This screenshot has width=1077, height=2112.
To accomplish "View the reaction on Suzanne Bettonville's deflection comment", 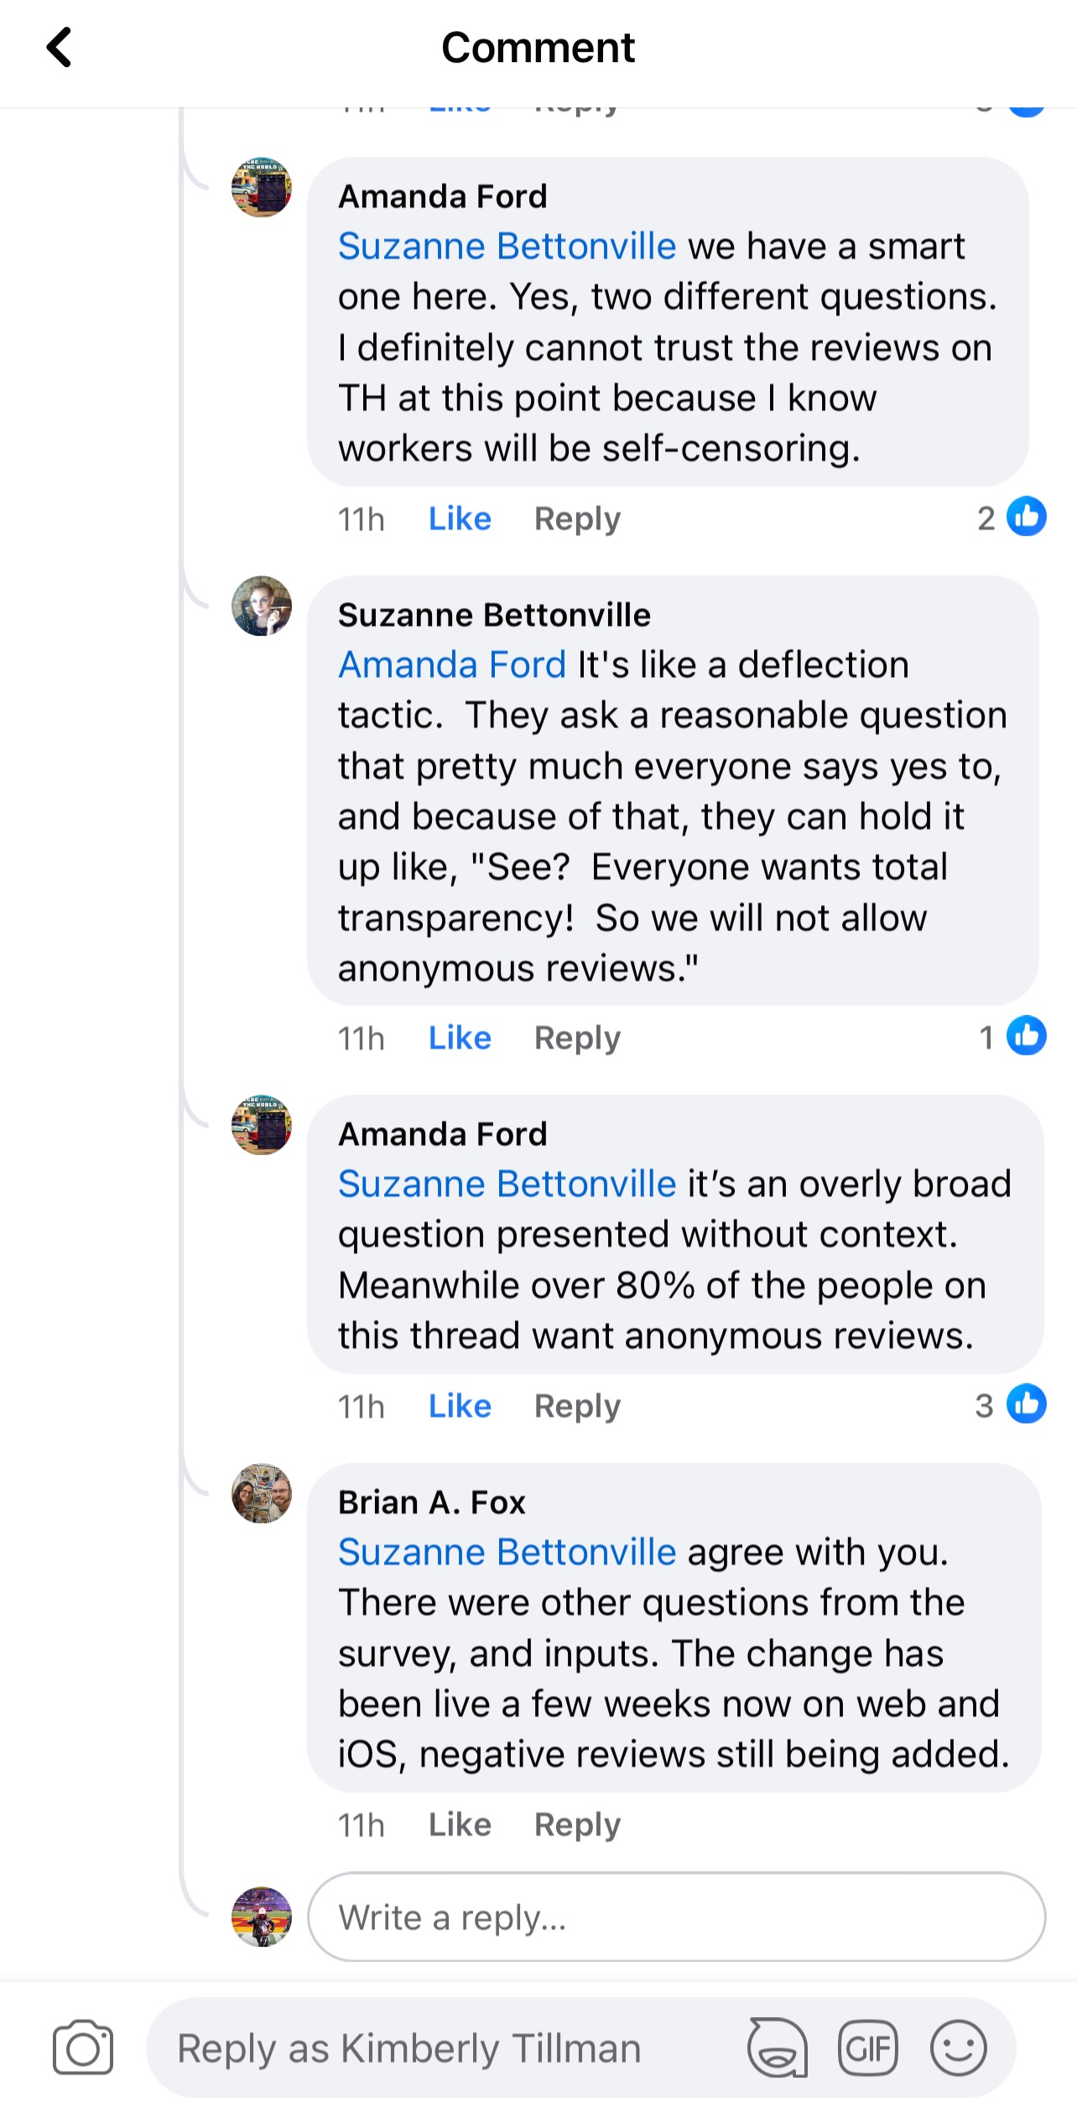I will coord(1012,1037).
